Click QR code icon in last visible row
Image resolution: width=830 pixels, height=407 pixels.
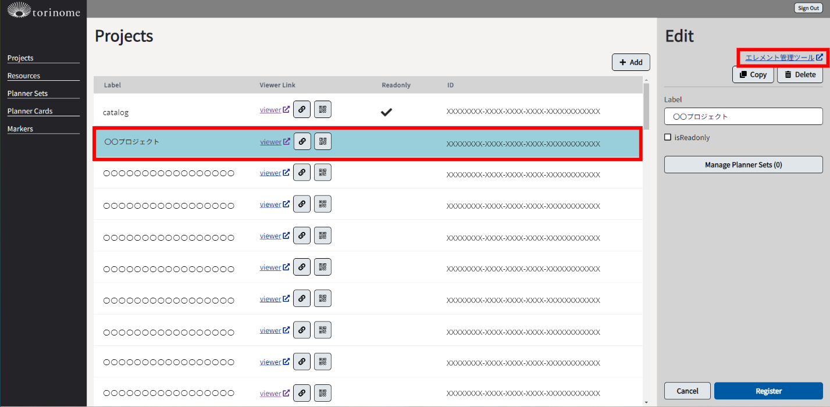click(323, 393)
